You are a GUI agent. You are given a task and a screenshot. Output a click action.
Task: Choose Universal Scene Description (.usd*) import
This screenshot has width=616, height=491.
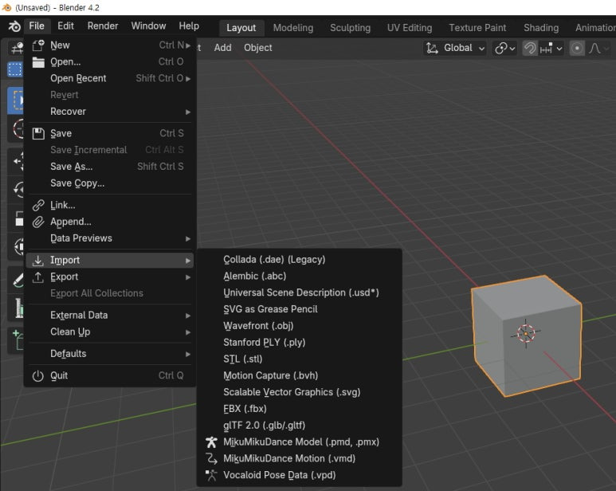coord(299,293)
